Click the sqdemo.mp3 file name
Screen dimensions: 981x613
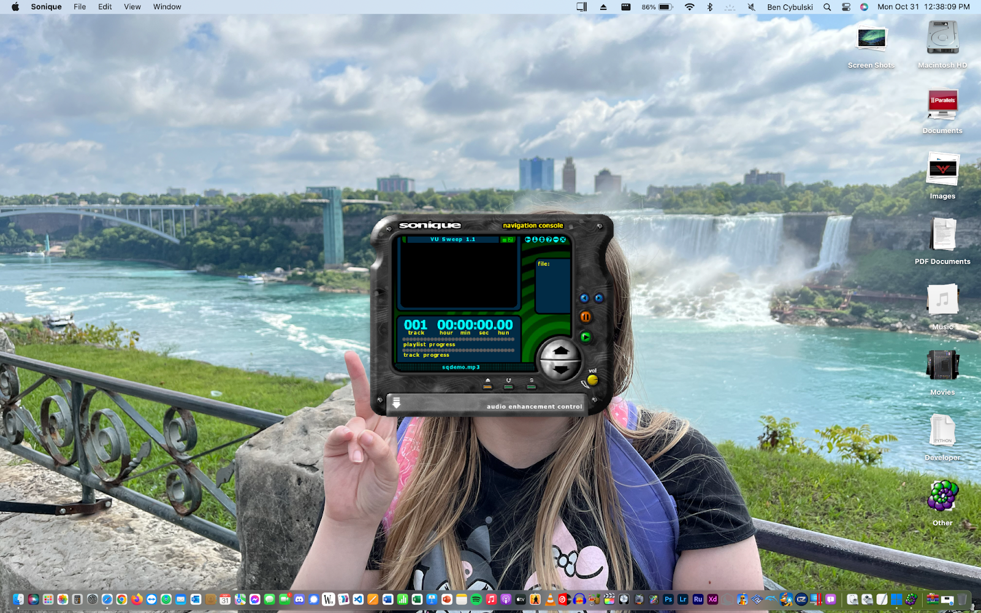(461, 367)
